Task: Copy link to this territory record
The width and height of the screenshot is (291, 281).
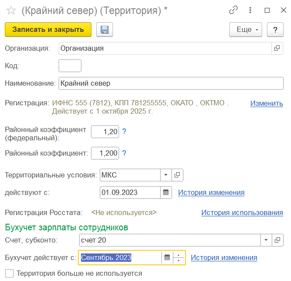Action: pyautogui.click(x=233, y=10)
